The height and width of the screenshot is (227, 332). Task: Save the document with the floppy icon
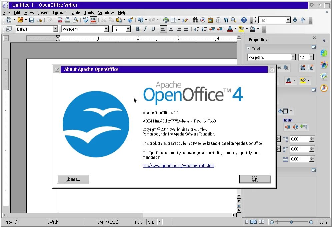tap(32, 20)
